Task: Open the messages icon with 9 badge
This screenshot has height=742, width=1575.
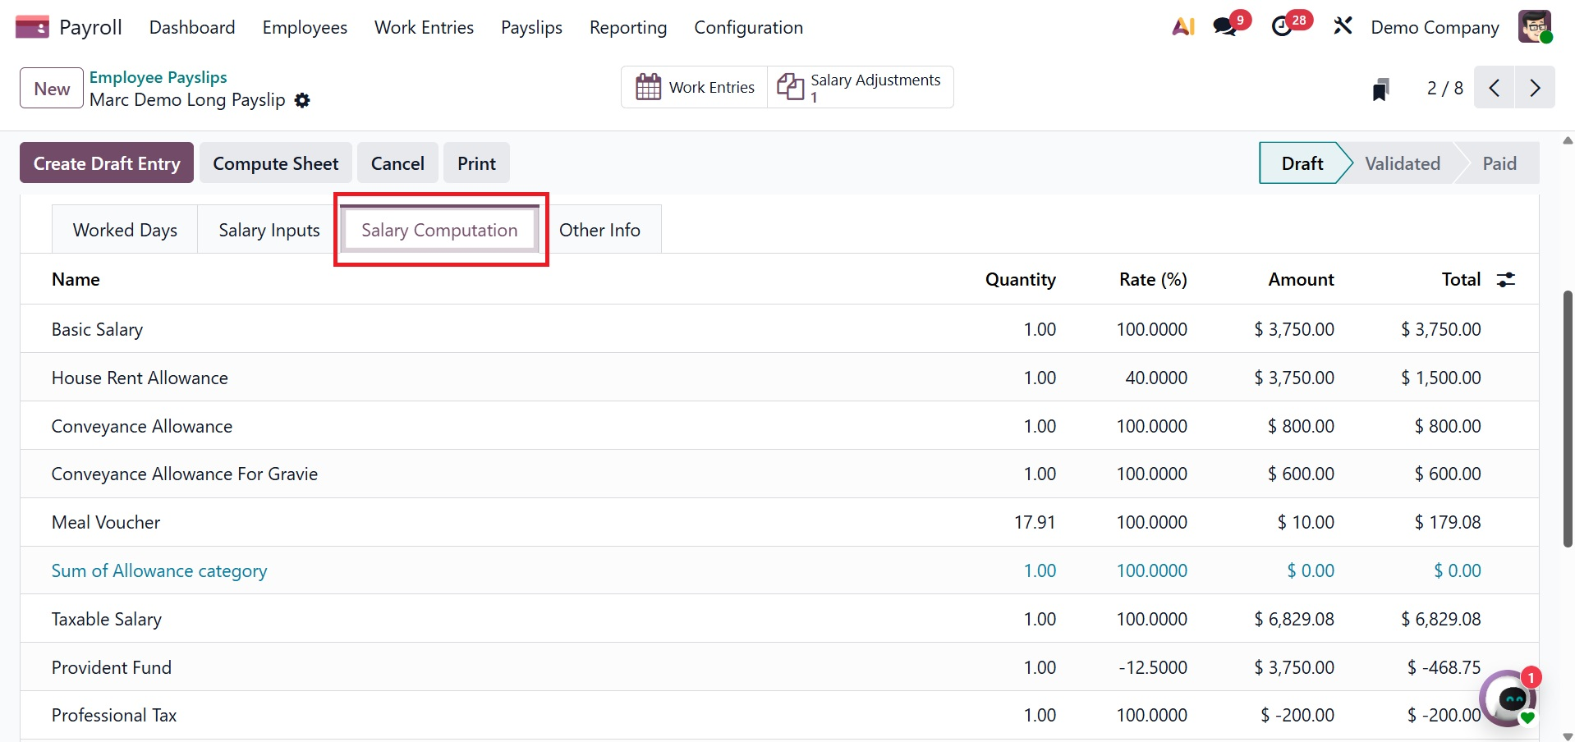Action: coord(1225,27)
